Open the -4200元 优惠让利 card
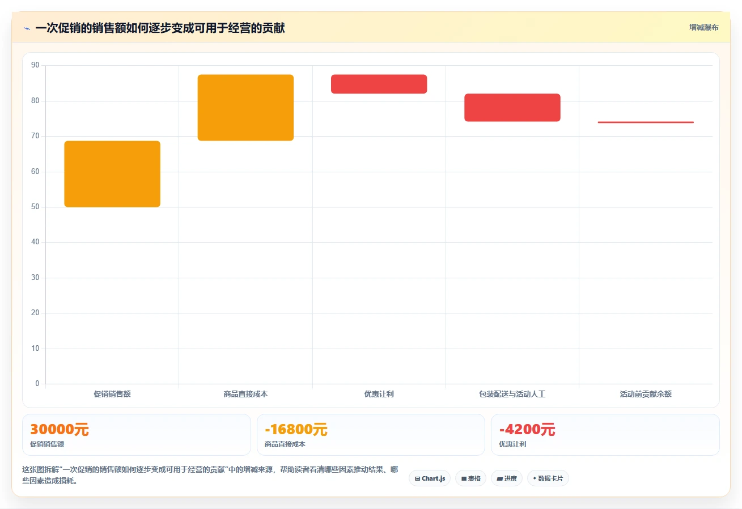This screenshot has width=742, height=509. [605, 435]
